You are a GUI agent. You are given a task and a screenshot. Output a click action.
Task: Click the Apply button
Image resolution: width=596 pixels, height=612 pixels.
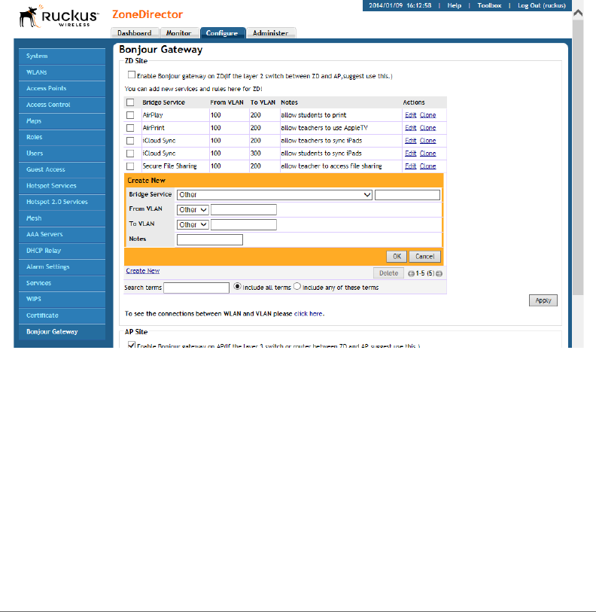[543, 300]
